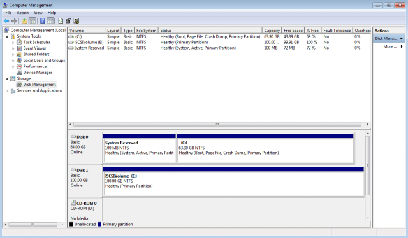Sort by the Status column header
This screenshot has width=408, height=238.
[210, 31]
